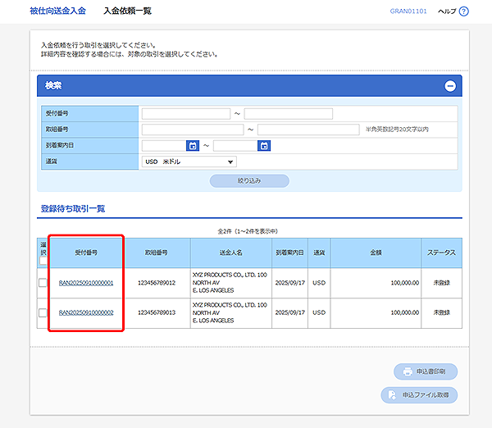The height and width of the screenshot is (428, 492).
Task: Click the 被仕向送金入金 heading
Action: tap(57, 11)
